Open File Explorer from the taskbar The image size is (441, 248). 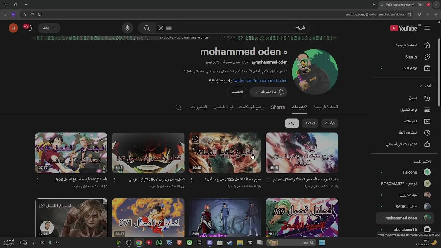240,242
